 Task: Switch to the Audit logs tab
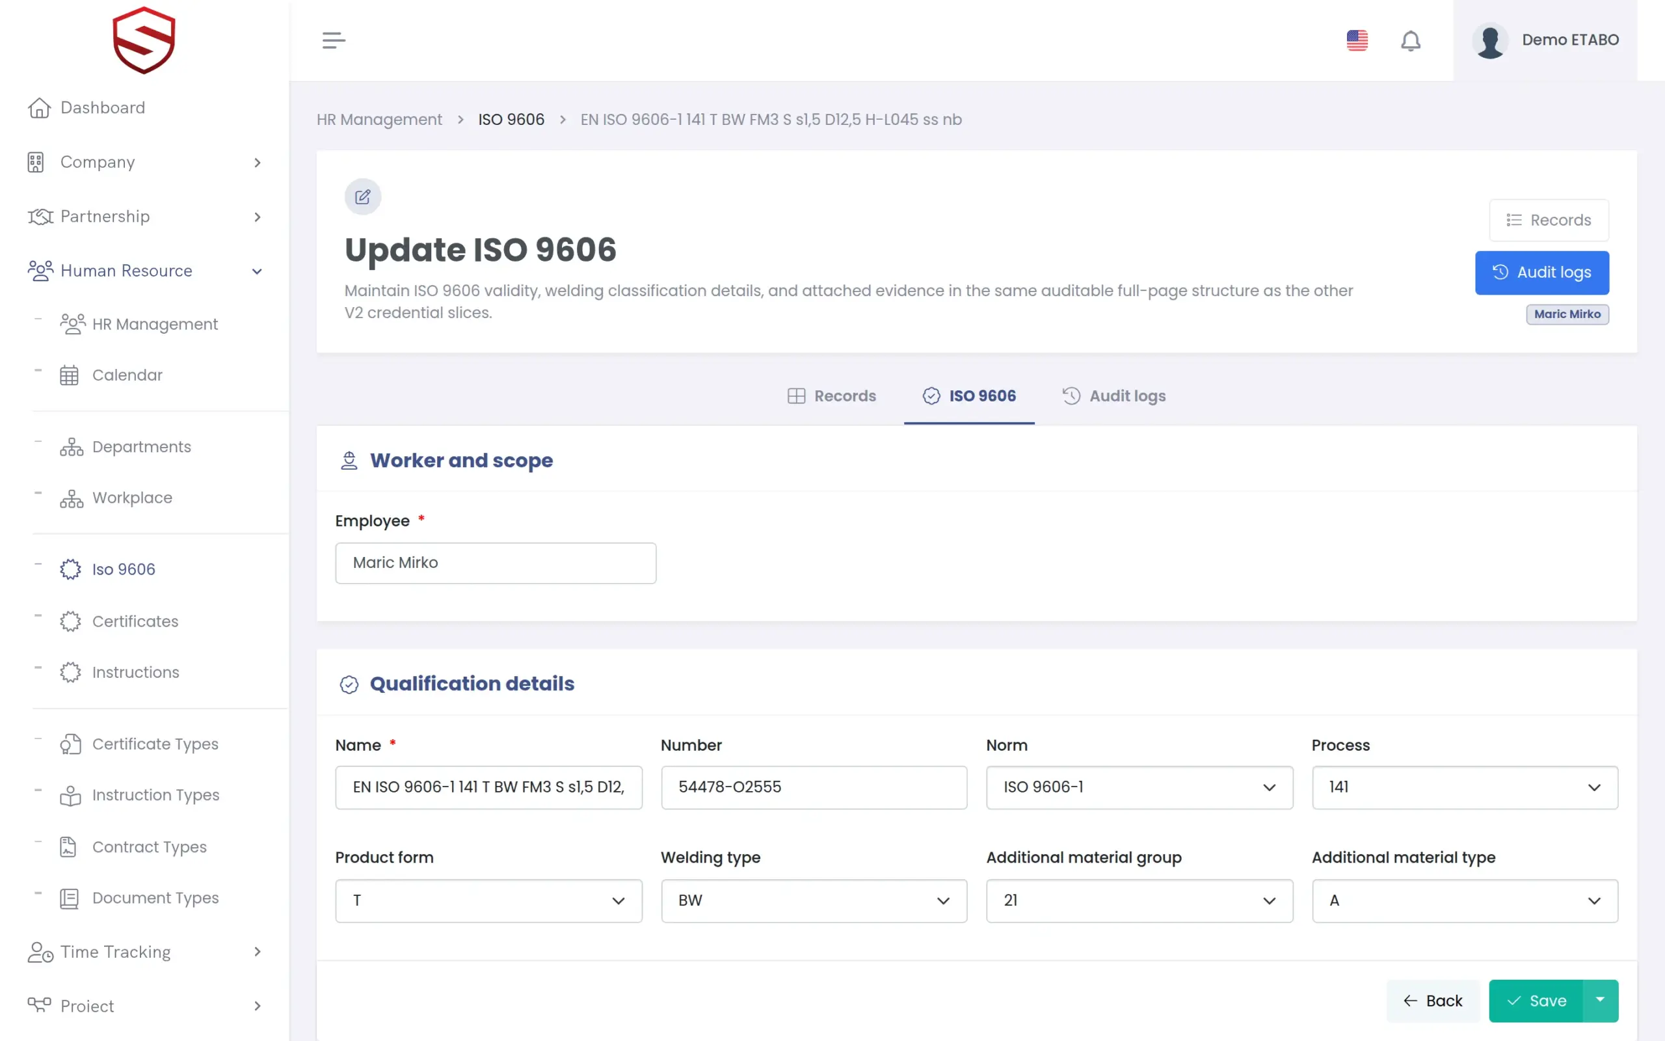tap(1114, 396)
